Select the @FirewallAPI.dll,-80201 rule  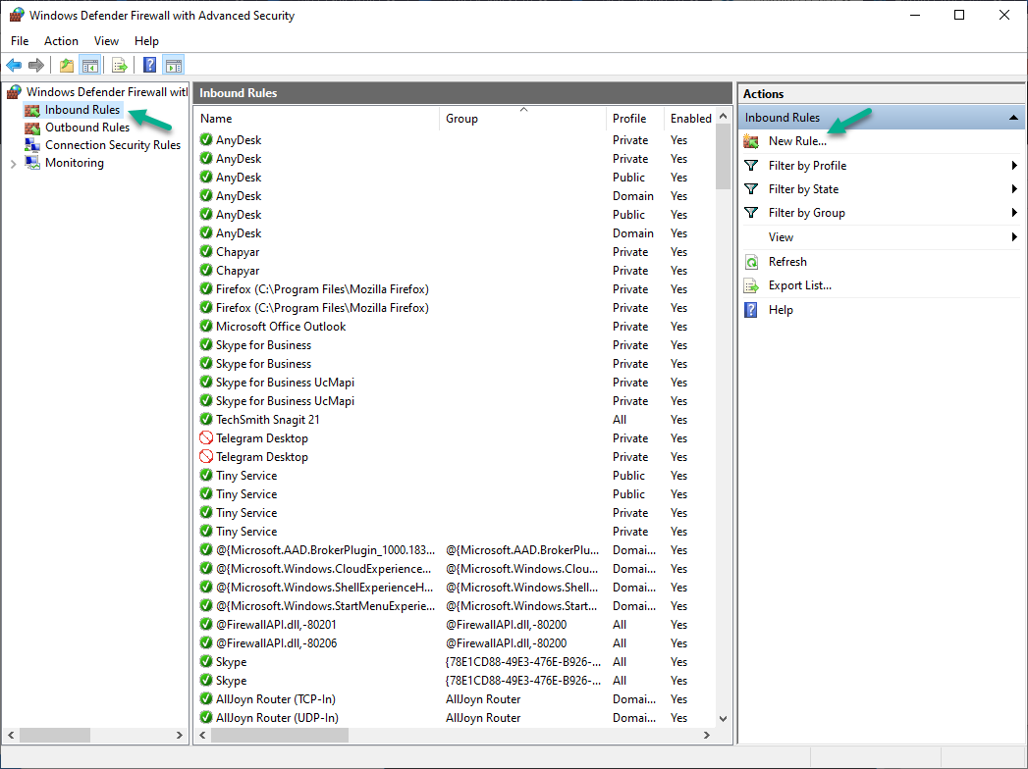pyautogui.click(x=455, y=625)
